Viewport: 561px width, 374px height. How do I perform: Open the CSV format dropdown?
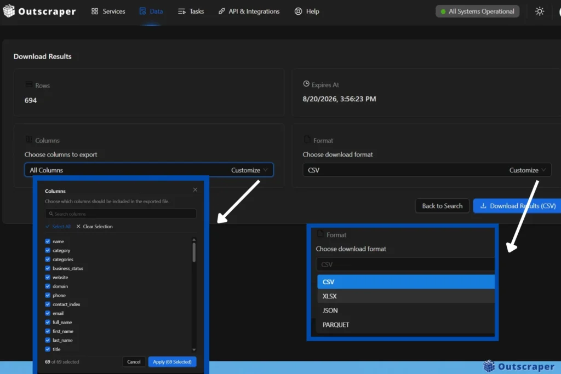click(427, 170)
